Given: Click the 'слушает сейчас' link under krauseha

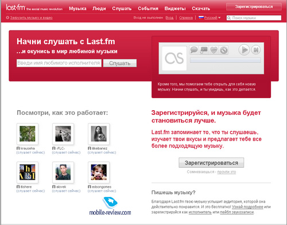Looking at the screenshot, I should pyautogui.click(x=30, y=153).
